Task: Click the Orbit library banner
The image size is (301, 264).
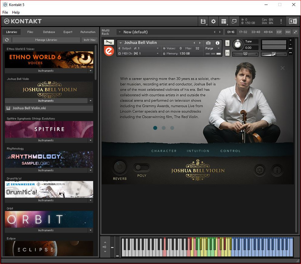Action: click(49, 219)
